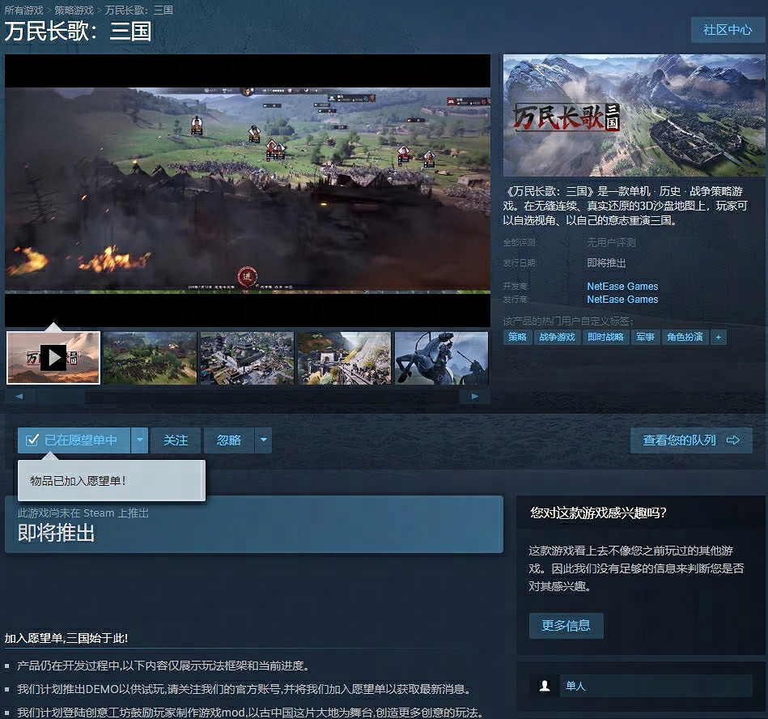Toggle the 关注 follow button

[x=176, y=440]
